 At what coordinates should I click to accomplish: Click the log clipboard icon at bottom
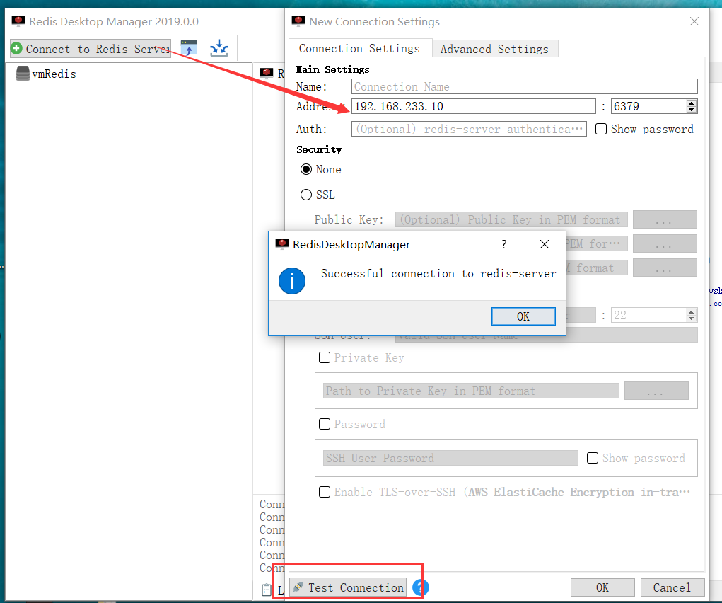tap(267, 590)
